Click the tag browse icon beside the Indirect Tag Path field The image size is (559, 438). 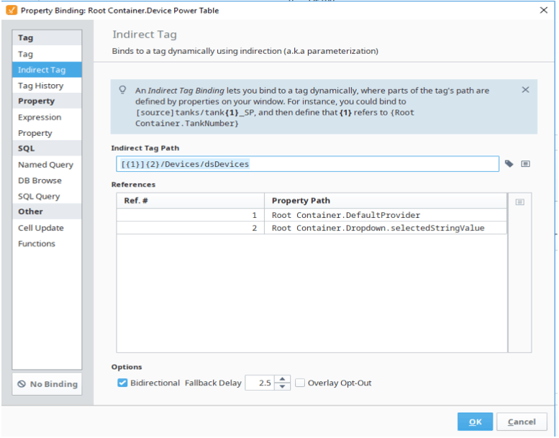[509, 163]
